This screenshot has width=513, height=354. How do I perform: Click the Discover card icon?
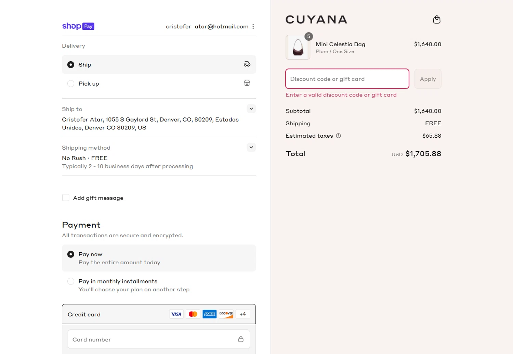point(226,314)
